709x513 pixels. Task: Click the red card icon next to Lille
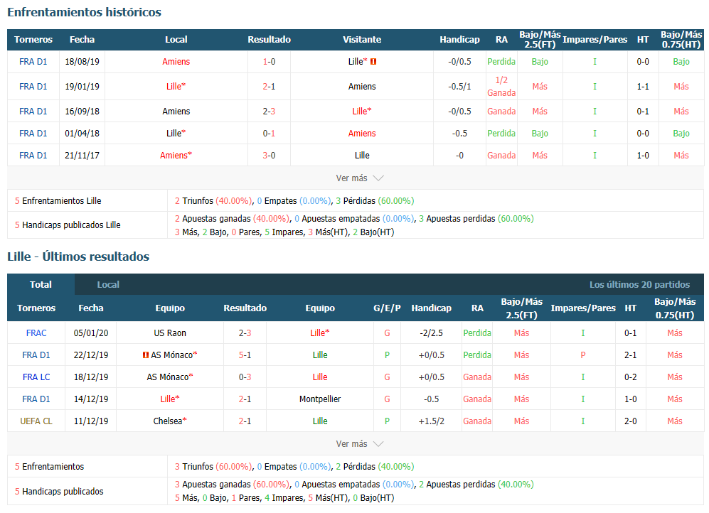click(x=373, y=61)
